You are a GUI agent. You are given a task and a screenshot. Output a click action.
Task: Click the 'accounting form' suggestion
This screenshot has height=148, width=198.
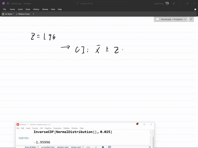pos(48,147)
